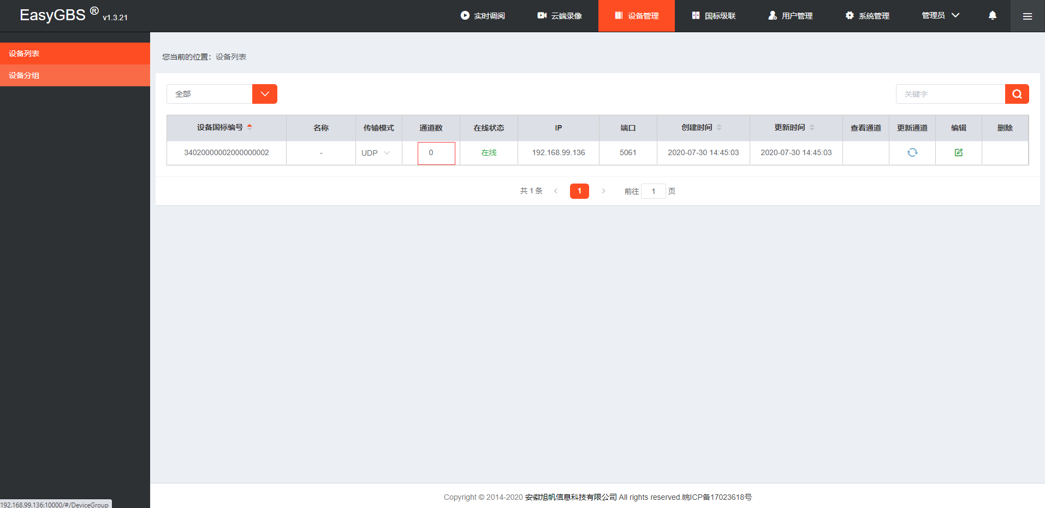This screenshot has width=1045, height=508.
Task: Click the 更新通道 column header
Action: pyautogui.click(x=912, y=128)
